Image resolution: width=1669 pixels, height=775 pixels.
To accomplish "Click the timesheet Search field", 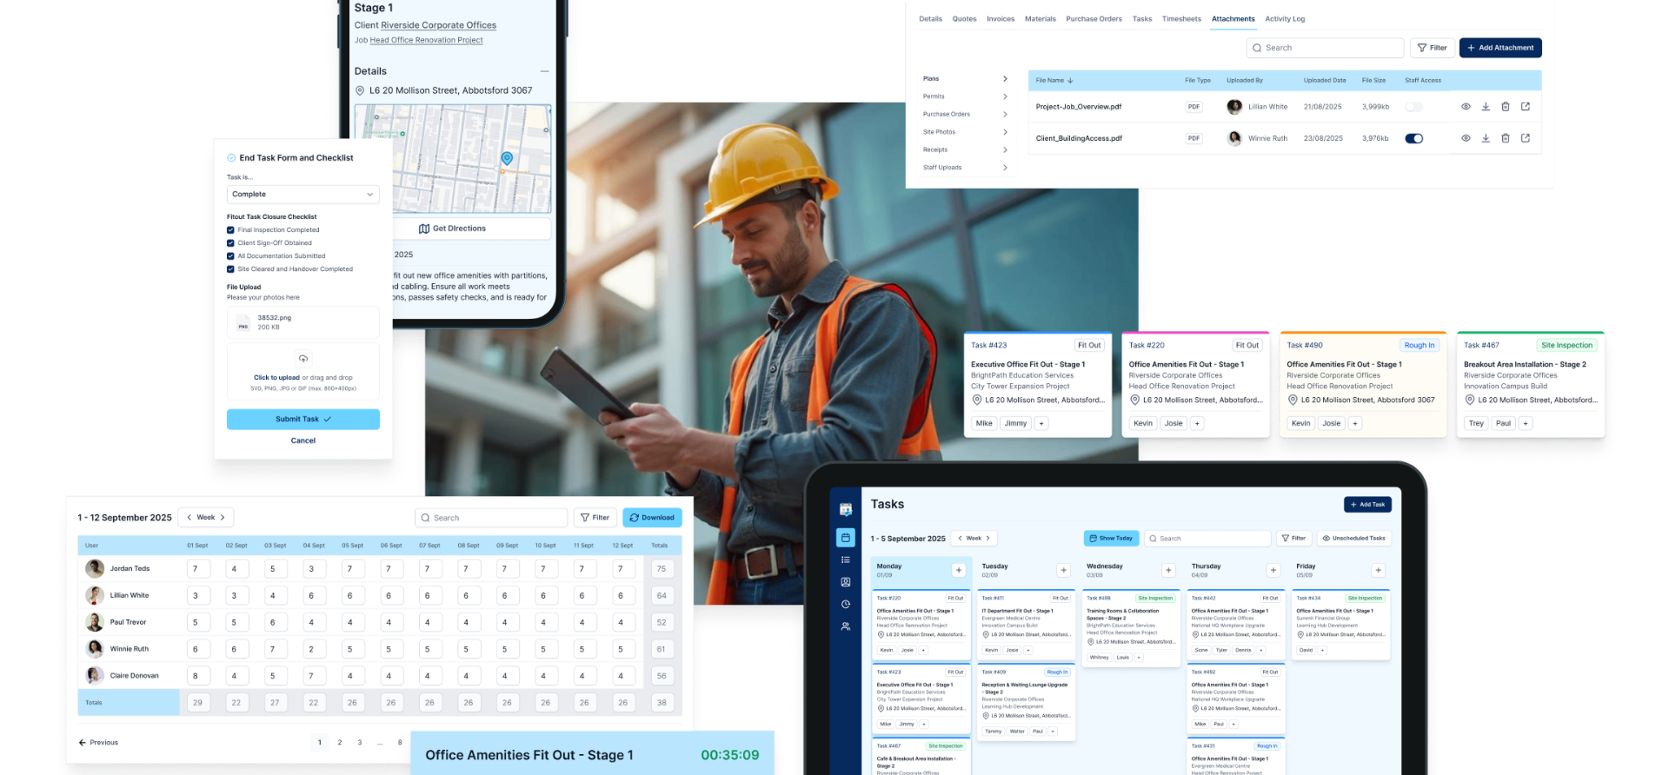I will [x=491, y=518].
